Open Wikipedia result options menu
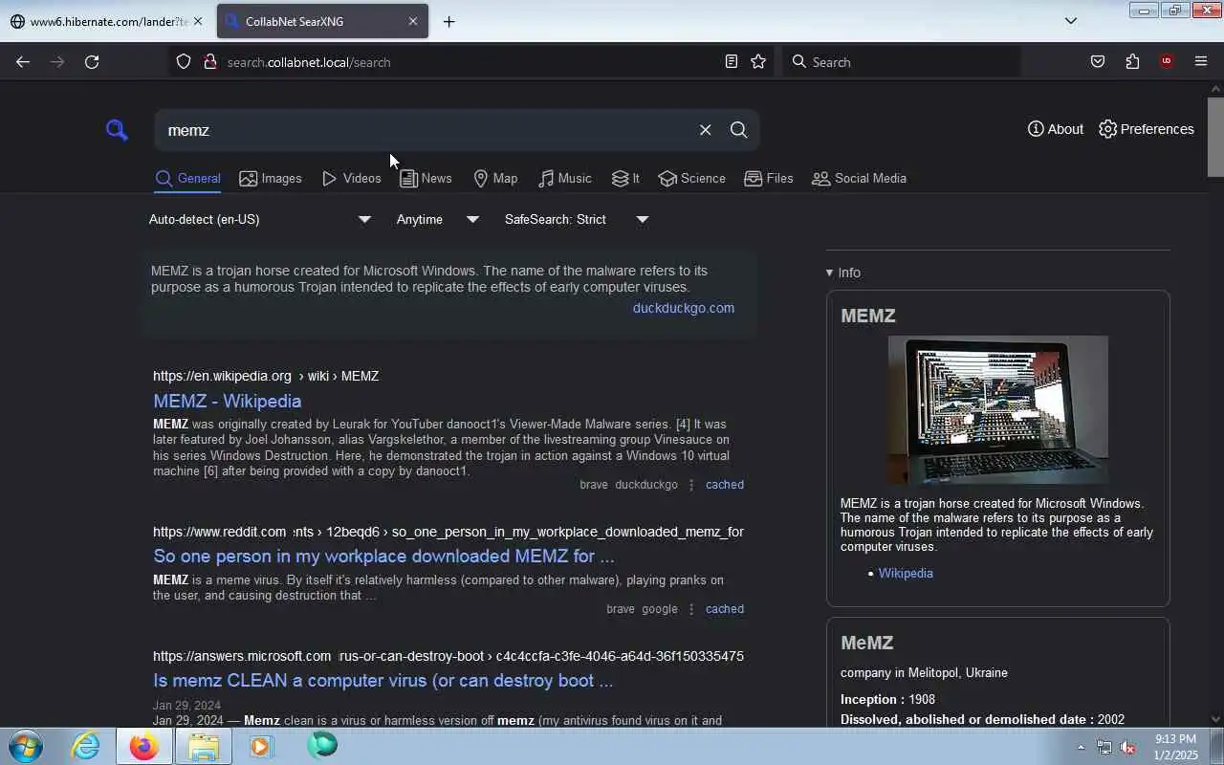The image size is (1224, 765). (691, 485)
